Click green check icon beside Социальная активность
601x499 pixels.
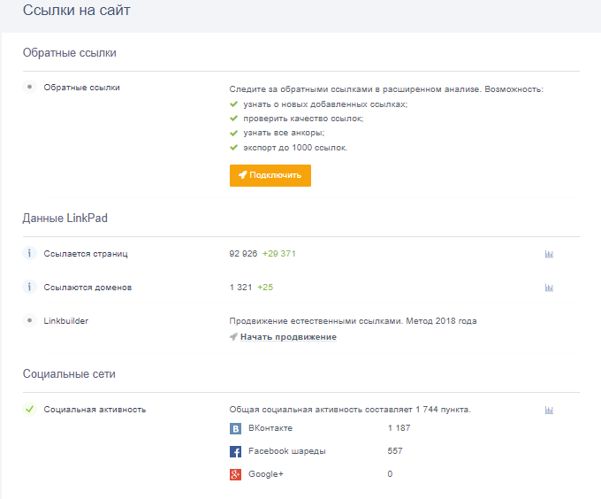[29, 410]
